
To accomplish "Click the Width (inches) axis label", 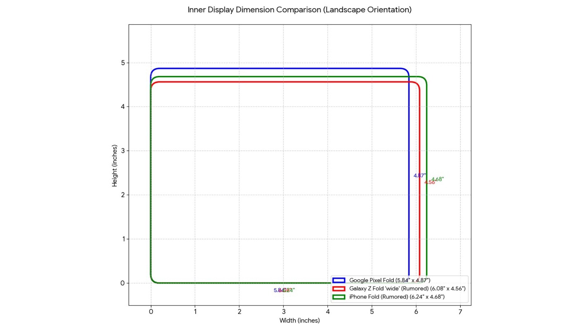I will [299, 320].
